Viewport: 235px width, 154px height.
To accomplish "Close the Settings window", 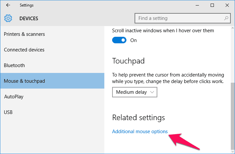I will pos(227,5).
